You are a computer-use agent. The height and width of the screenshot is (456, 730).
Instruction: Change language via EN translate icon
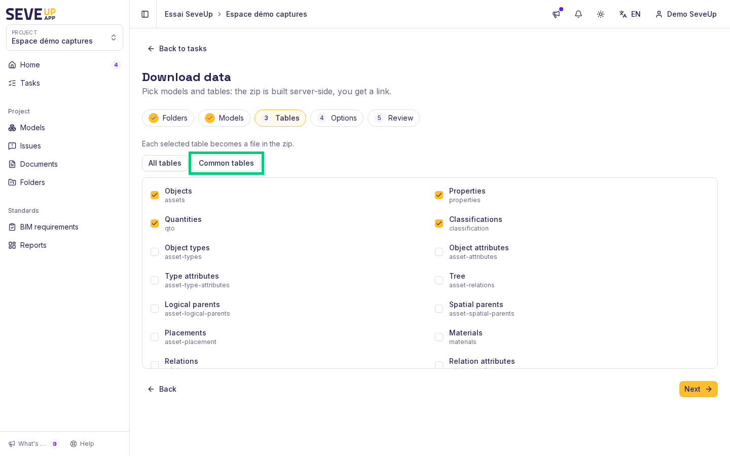[630, 14]
